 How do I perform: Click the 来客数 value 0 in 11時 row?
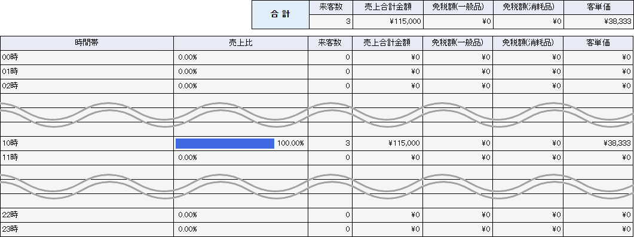pos(348,158)
